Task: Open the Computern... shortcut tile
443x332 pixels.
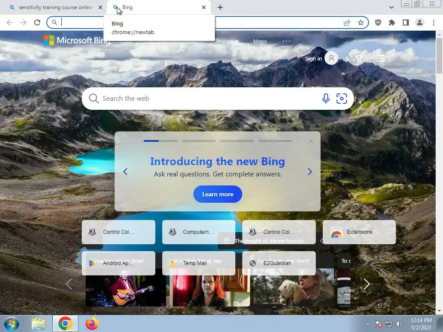Action: 199,232
